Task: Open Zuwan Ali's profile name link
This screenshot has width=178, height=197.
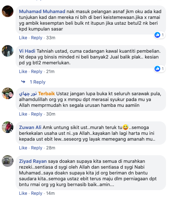Action: coord(30,128)
